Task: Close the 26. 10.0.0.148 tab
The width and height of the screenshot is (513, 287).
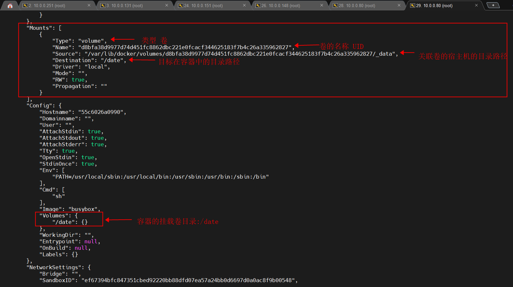Action: 321,6
